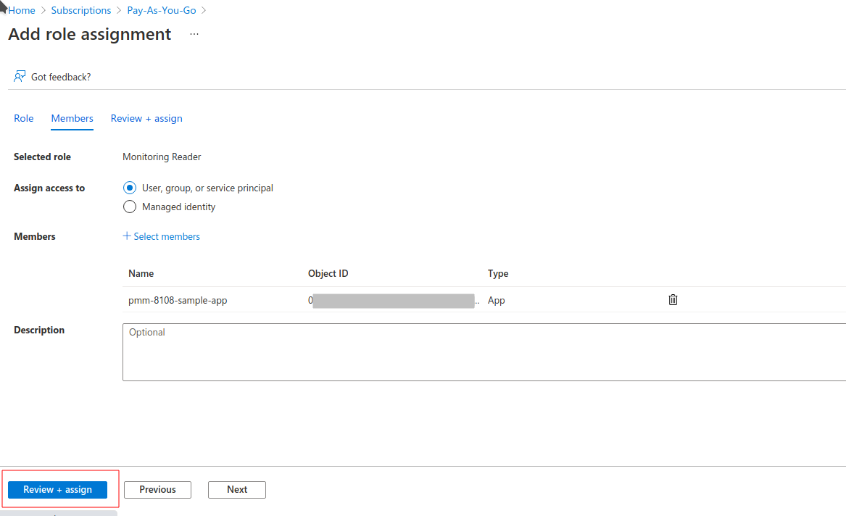Open the Members tab
This screenshot has height=516, width=846.
(x=72, y=118)
